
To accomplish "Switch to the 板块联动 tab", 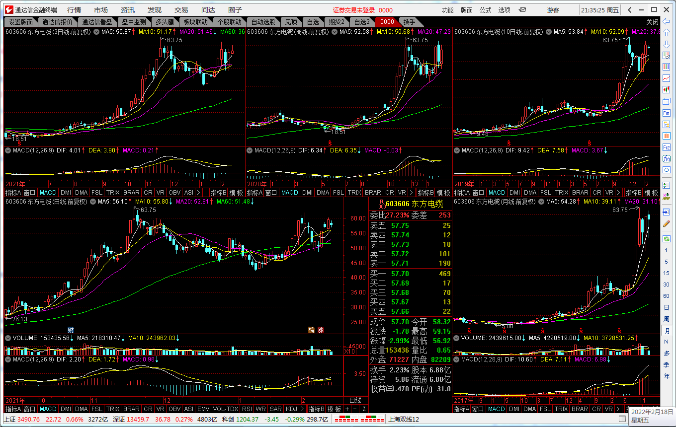I will 195,22.
